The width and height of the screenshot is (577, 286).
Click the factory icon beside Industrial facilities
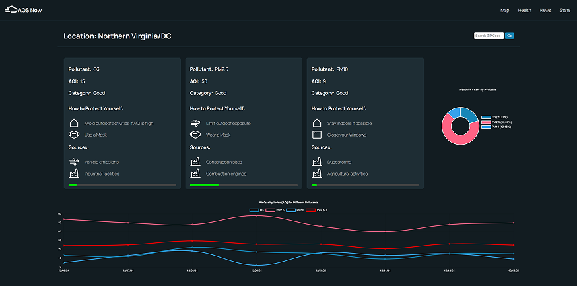coord(73,174)
